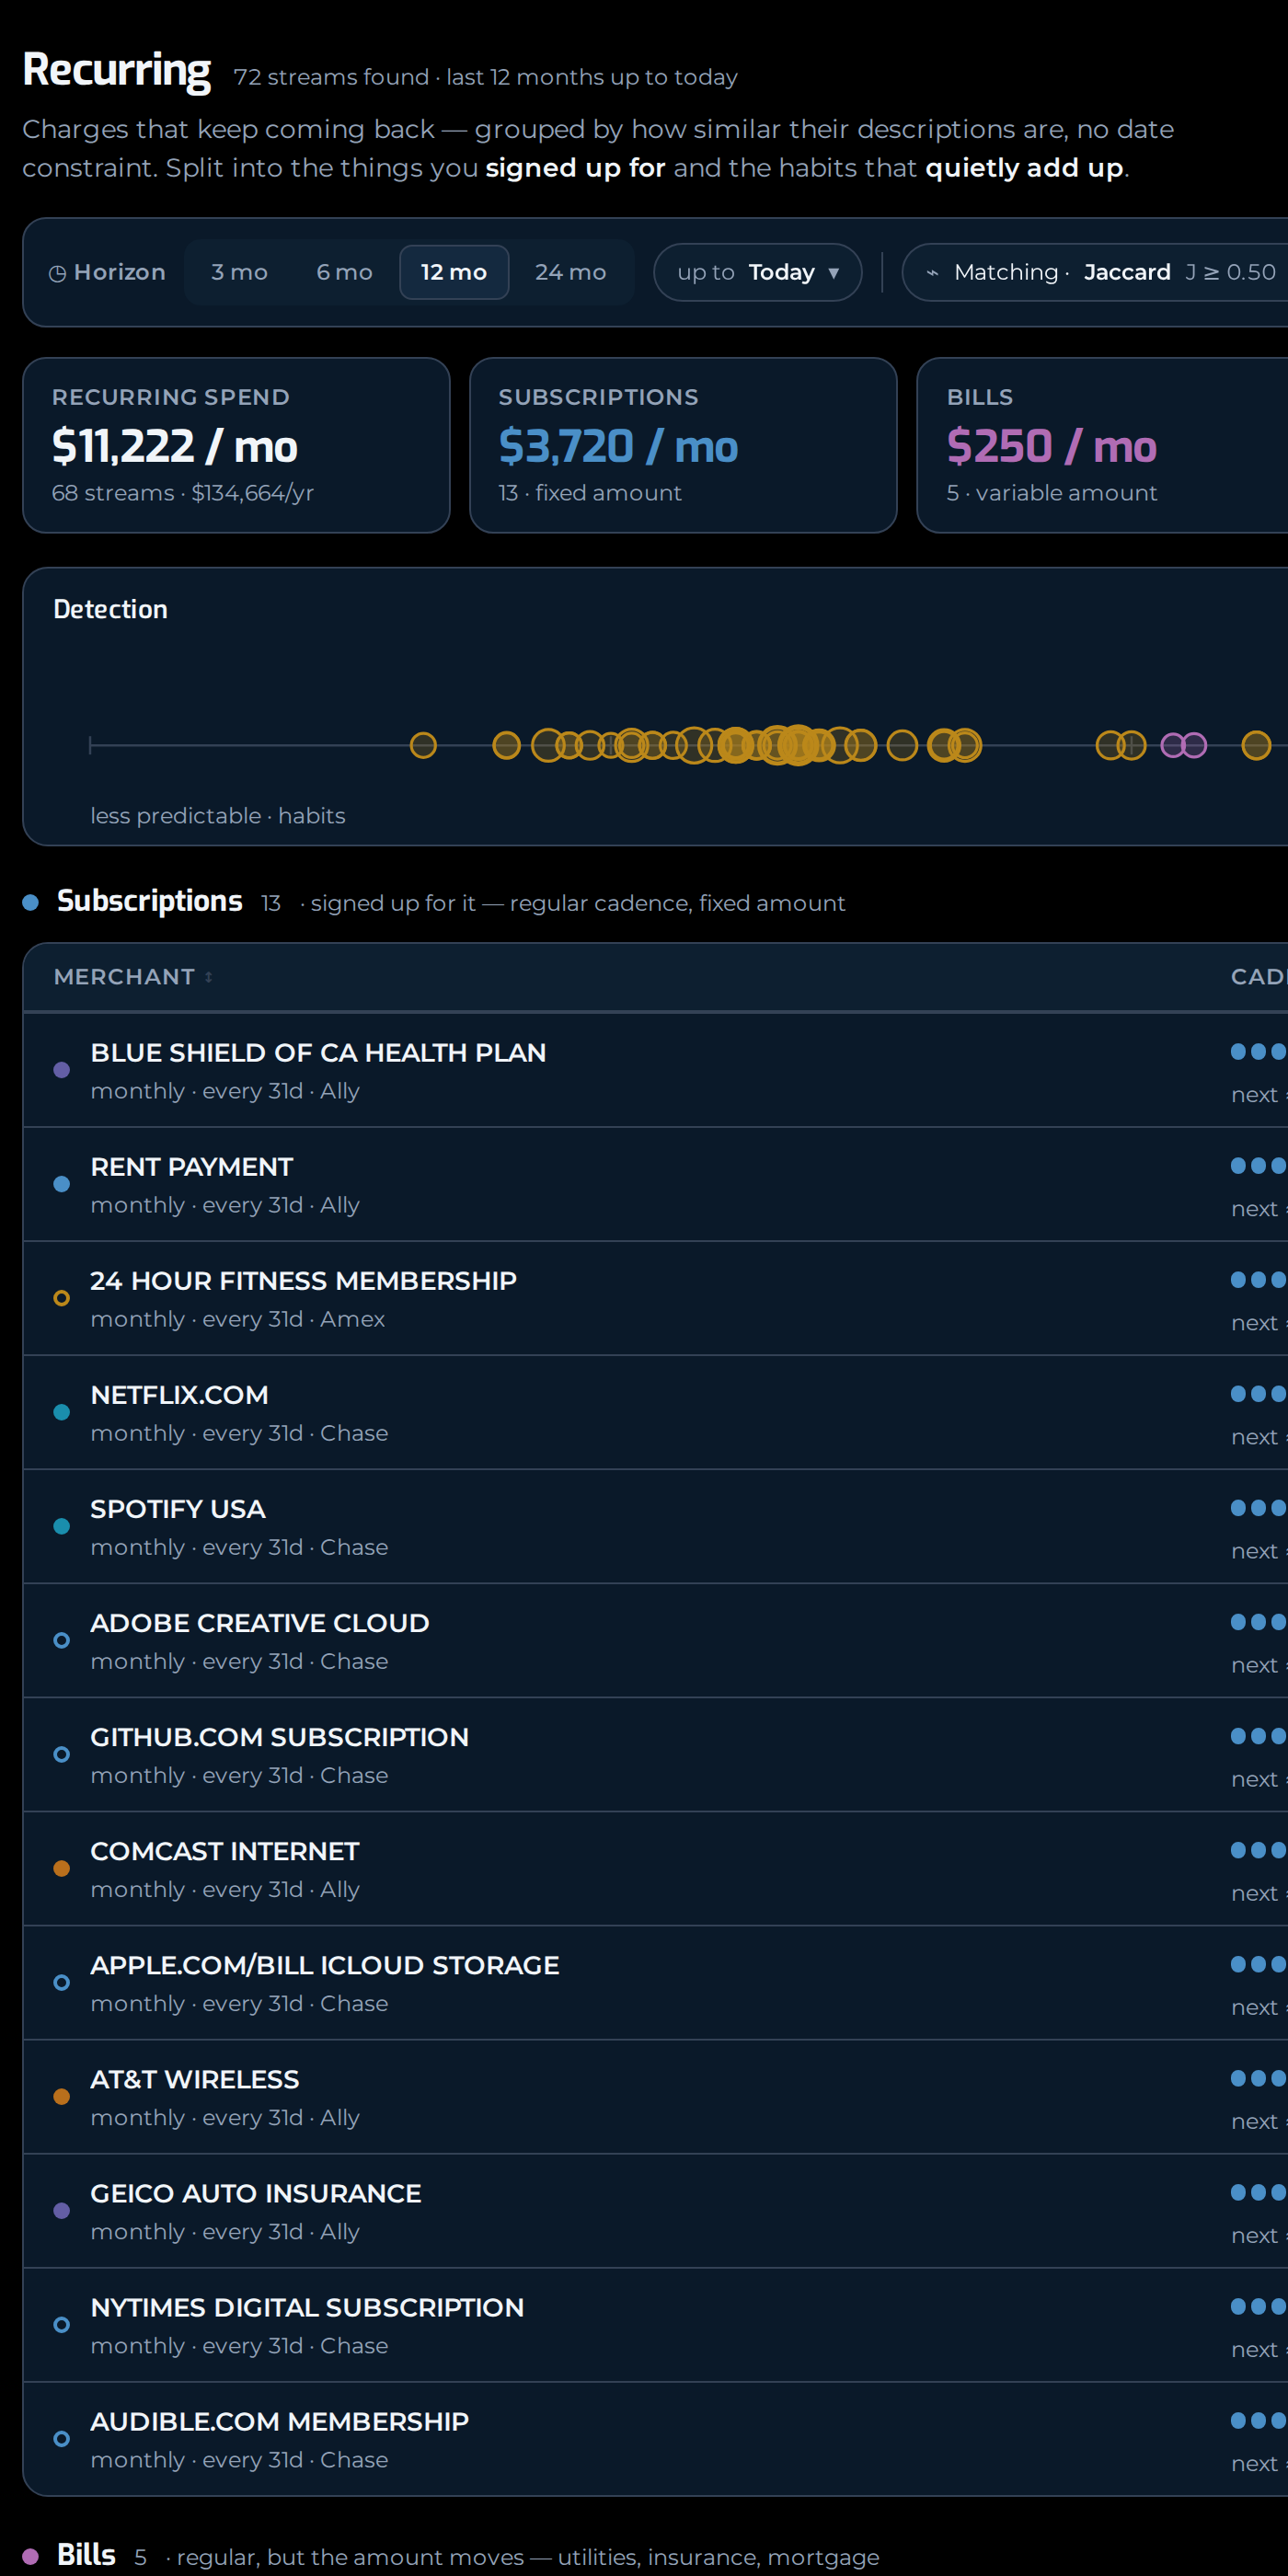Click the AT&T Wireless orange dot icon
Screen dimensions: 1288x2576
point(61,2096)
